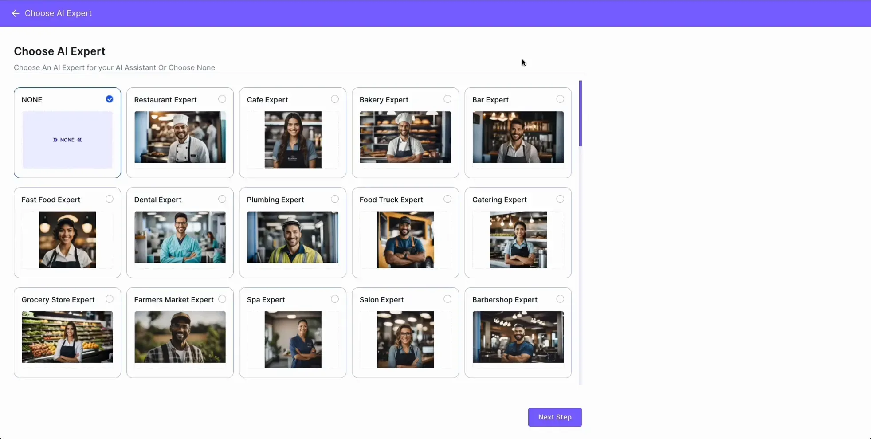Viewport: 871px width, 439px height.
Task: Click the Salon Expert photo
Action: [406, 340]
